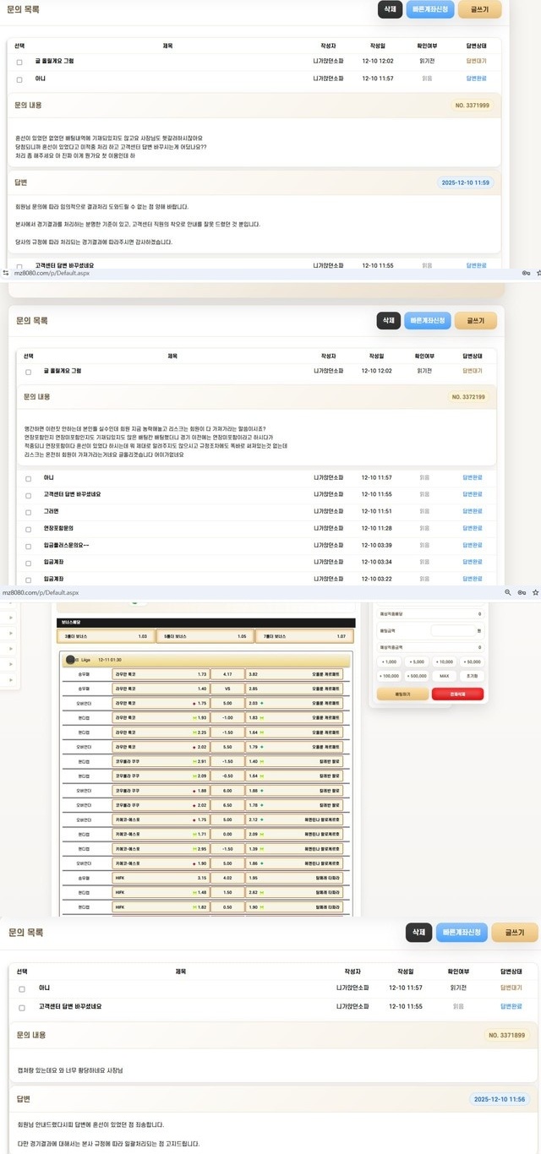Open the '연장포함문의' inquiry title
Image resolution: width=541 pixels, height=1154 pixels.
(x=58, y=528)
